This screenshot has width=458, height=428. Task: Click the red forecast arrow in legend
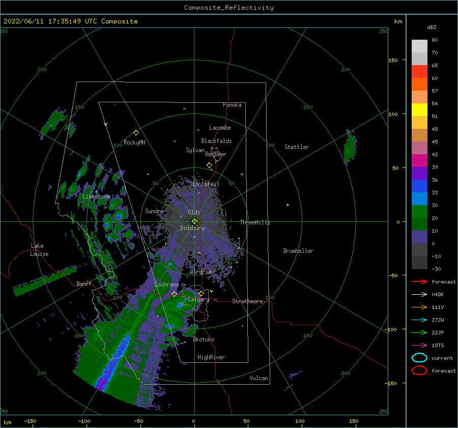419,281
